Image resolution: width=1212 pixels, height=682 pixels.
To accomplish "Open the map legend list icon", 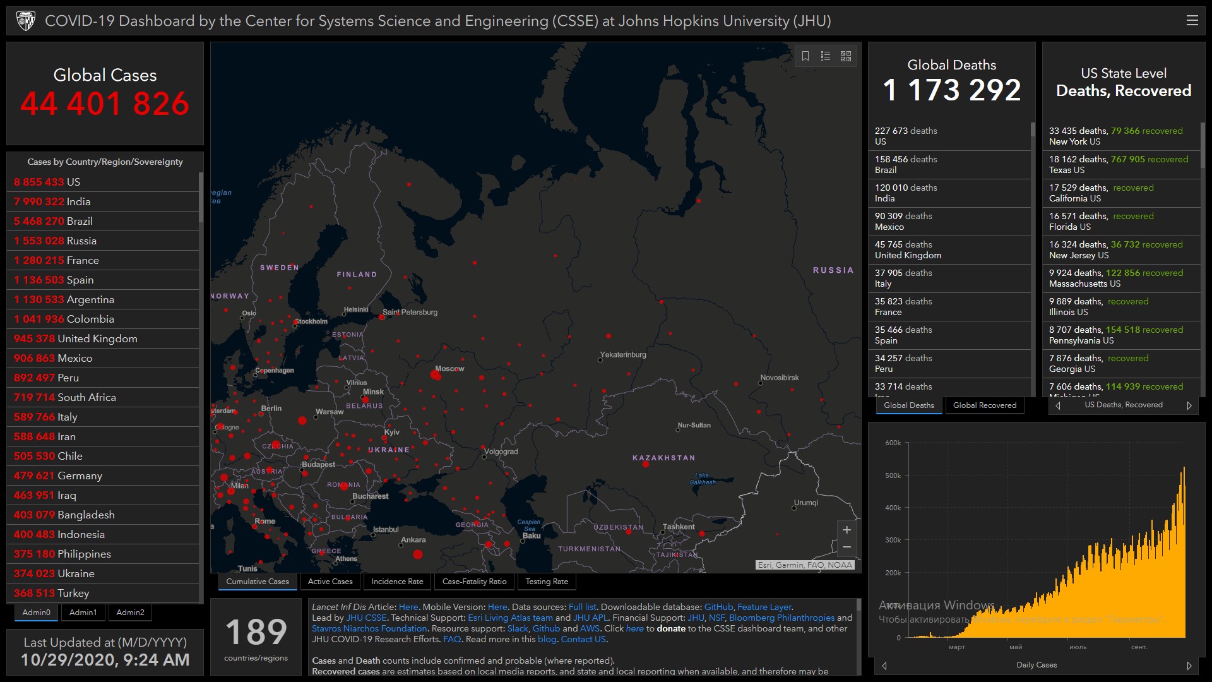I will pyautogui.click(x=826, y=56).
